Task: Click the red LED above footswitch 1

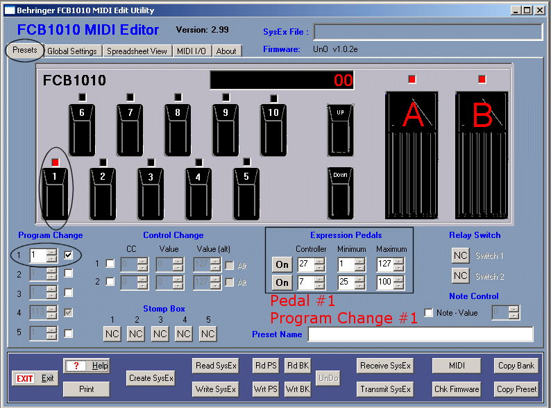Action: point(56,162)
